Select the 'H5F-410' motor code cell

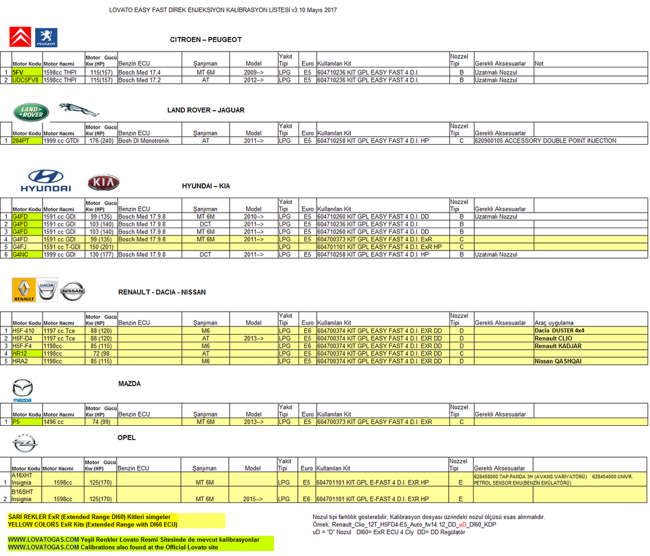[27, 331]
